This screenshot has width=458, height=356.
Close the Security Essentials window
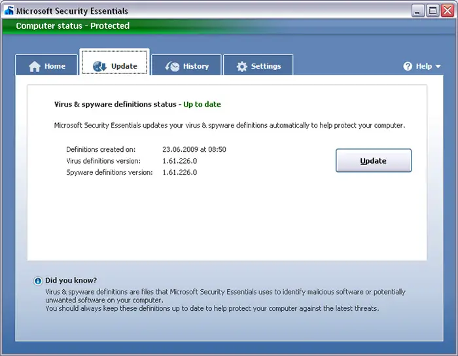448,11
